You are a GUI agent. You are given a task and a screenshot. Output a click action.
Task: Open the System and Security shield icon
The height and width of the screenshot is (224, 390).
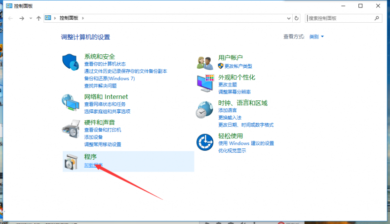pos(71,62)
